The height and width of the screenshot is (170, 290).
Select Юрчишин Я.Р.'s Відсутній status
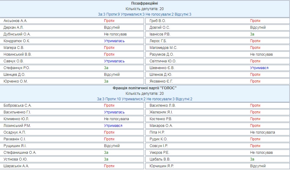click(x=258, y=166)
